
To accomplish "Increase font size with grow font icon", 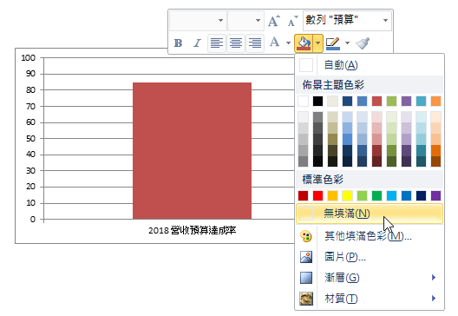I will [274, 21].
